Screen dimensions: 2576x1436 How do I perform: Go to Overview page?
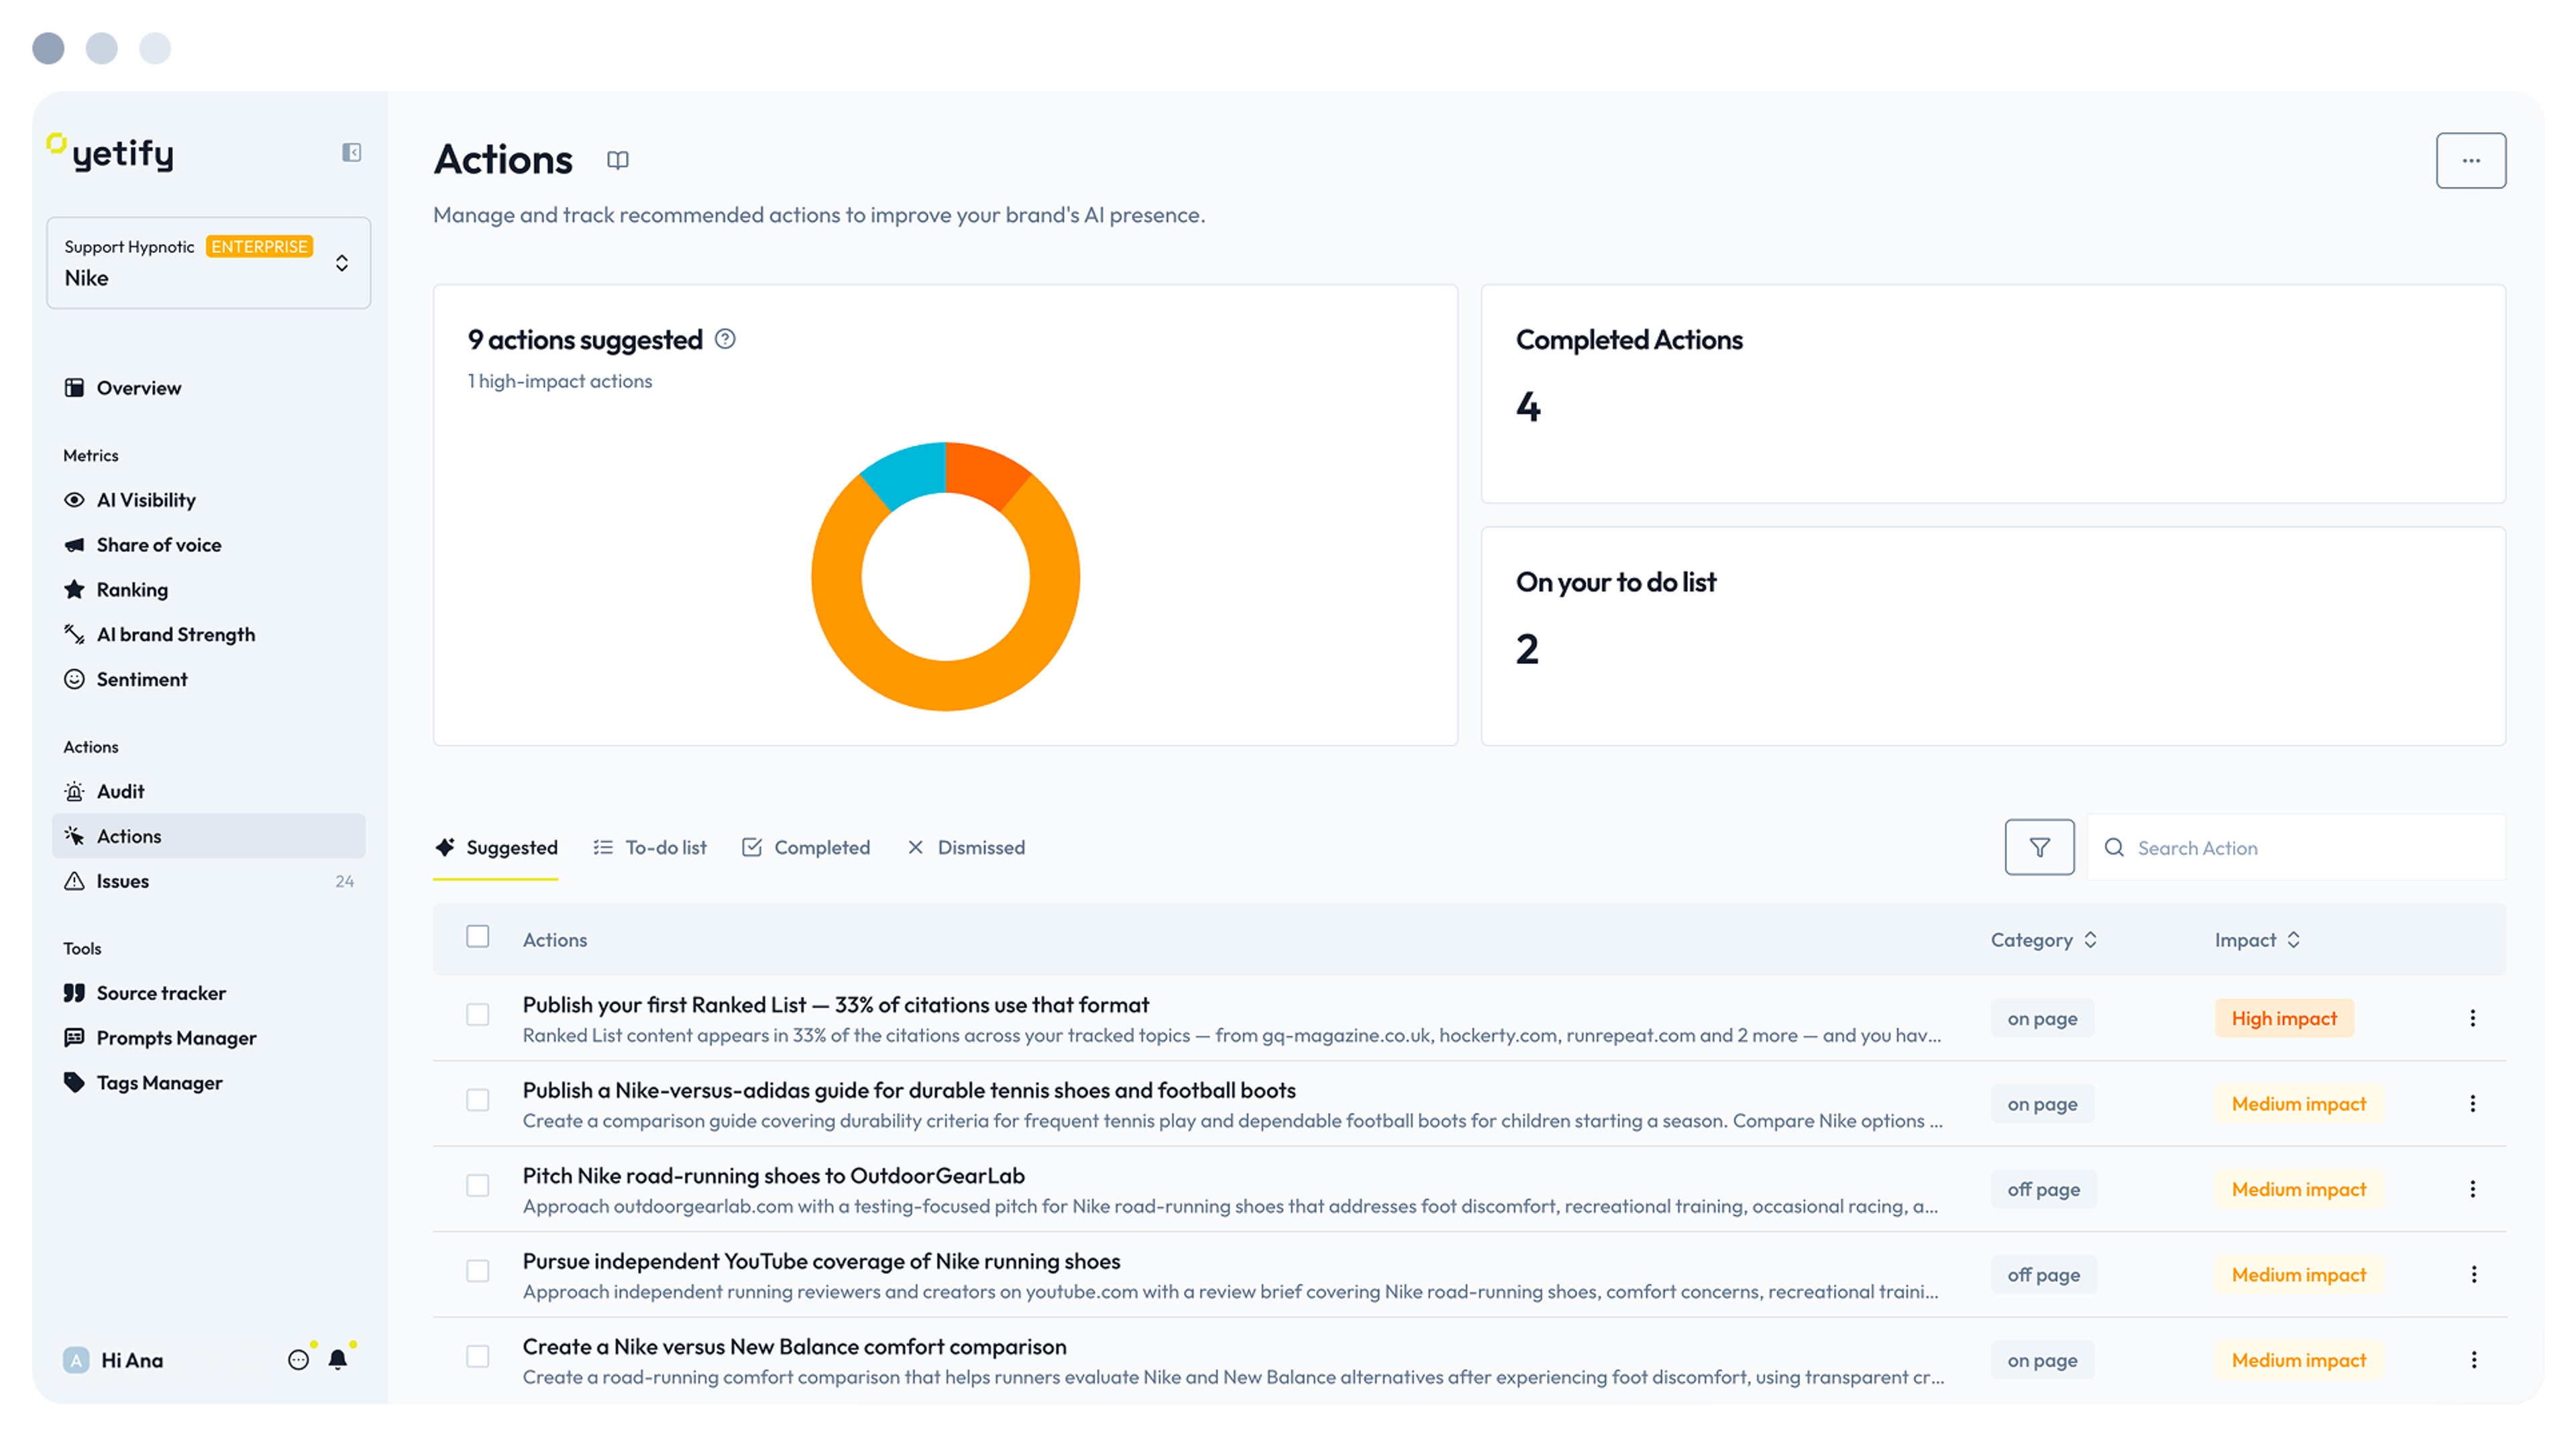click(x=208, y=388)
